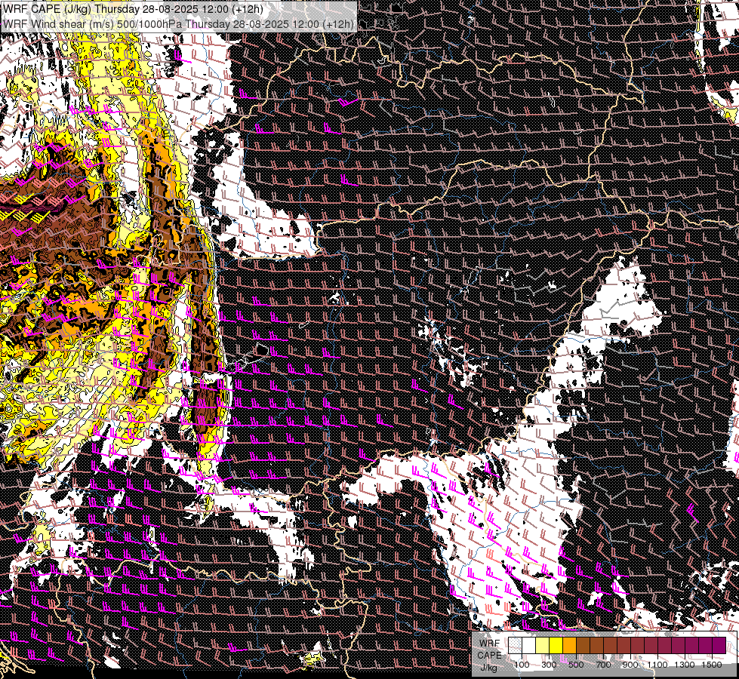Click the 500 legend tick label

[576, 665]
